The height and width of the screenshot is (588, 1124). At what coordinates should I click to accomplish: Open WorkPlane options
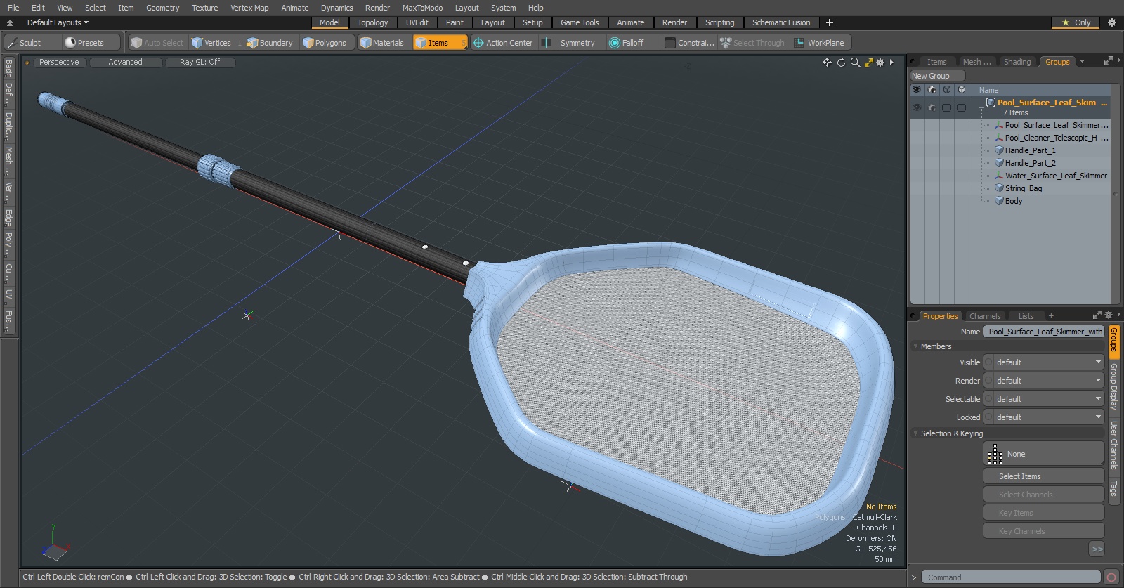820,43
